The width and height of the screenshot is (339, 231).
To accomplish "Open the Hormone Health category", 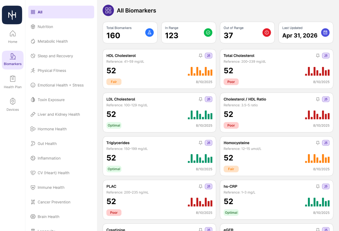I will [61, 129].
